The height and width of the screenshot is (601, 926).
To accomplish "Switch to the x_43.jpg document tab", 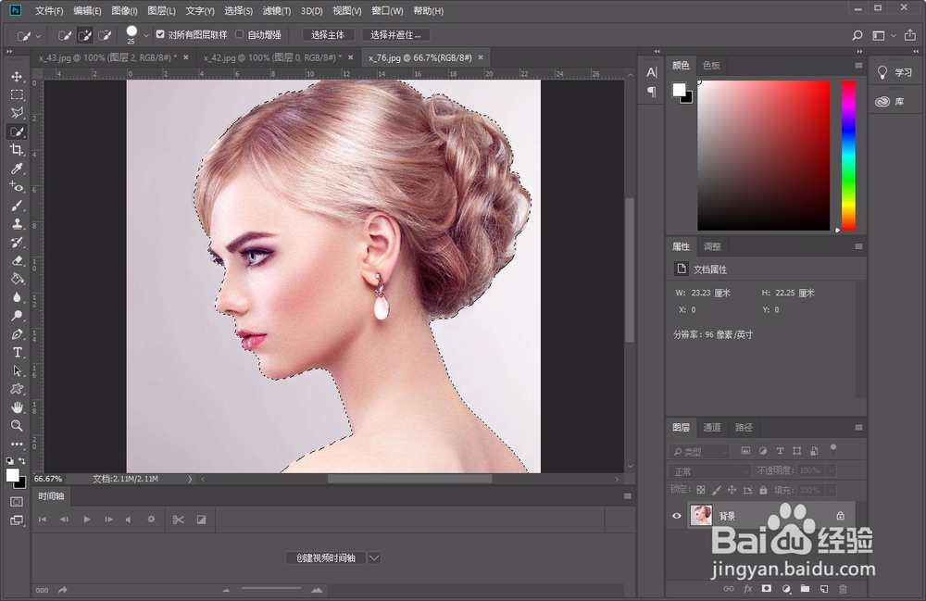I will click(107, 57).
